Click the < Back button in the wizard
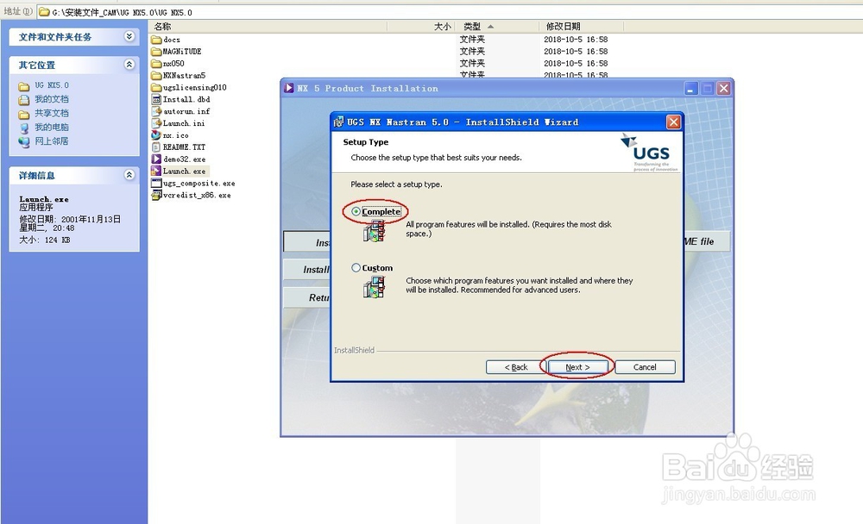Screen dimensions: 863x524 [516, 367]
